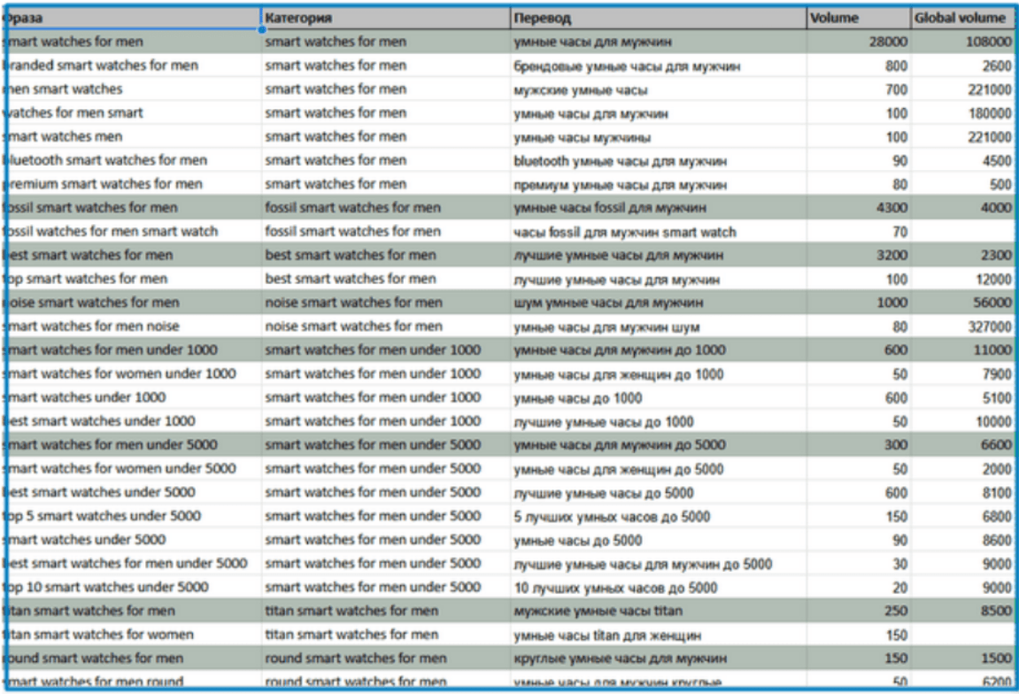
Task: Click the Volume cell showing 4300
Action: click(859, 208)
